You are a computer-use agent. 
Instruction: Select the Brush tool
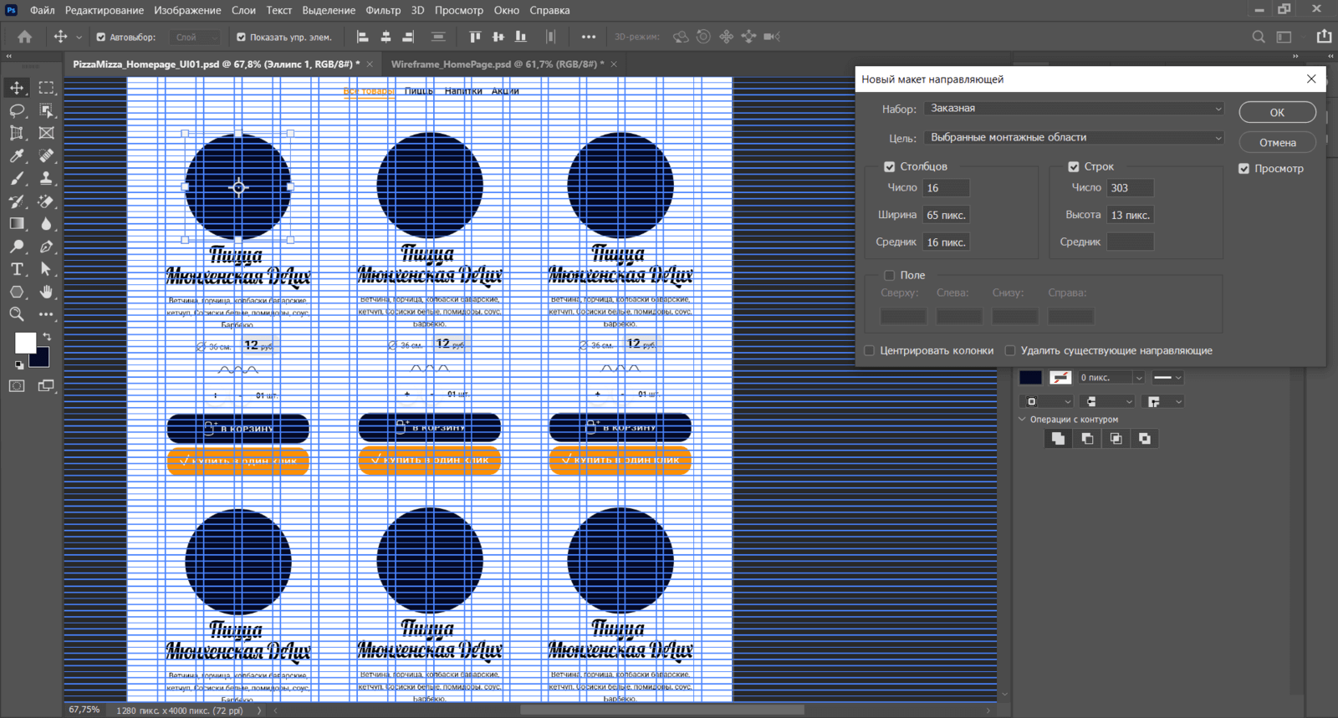17,178
